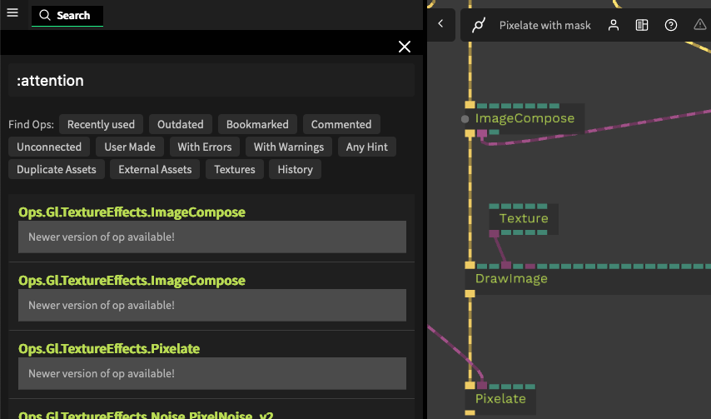Open the user profile icon
This screenshot has width=711, height=419.
click(613, 25)
